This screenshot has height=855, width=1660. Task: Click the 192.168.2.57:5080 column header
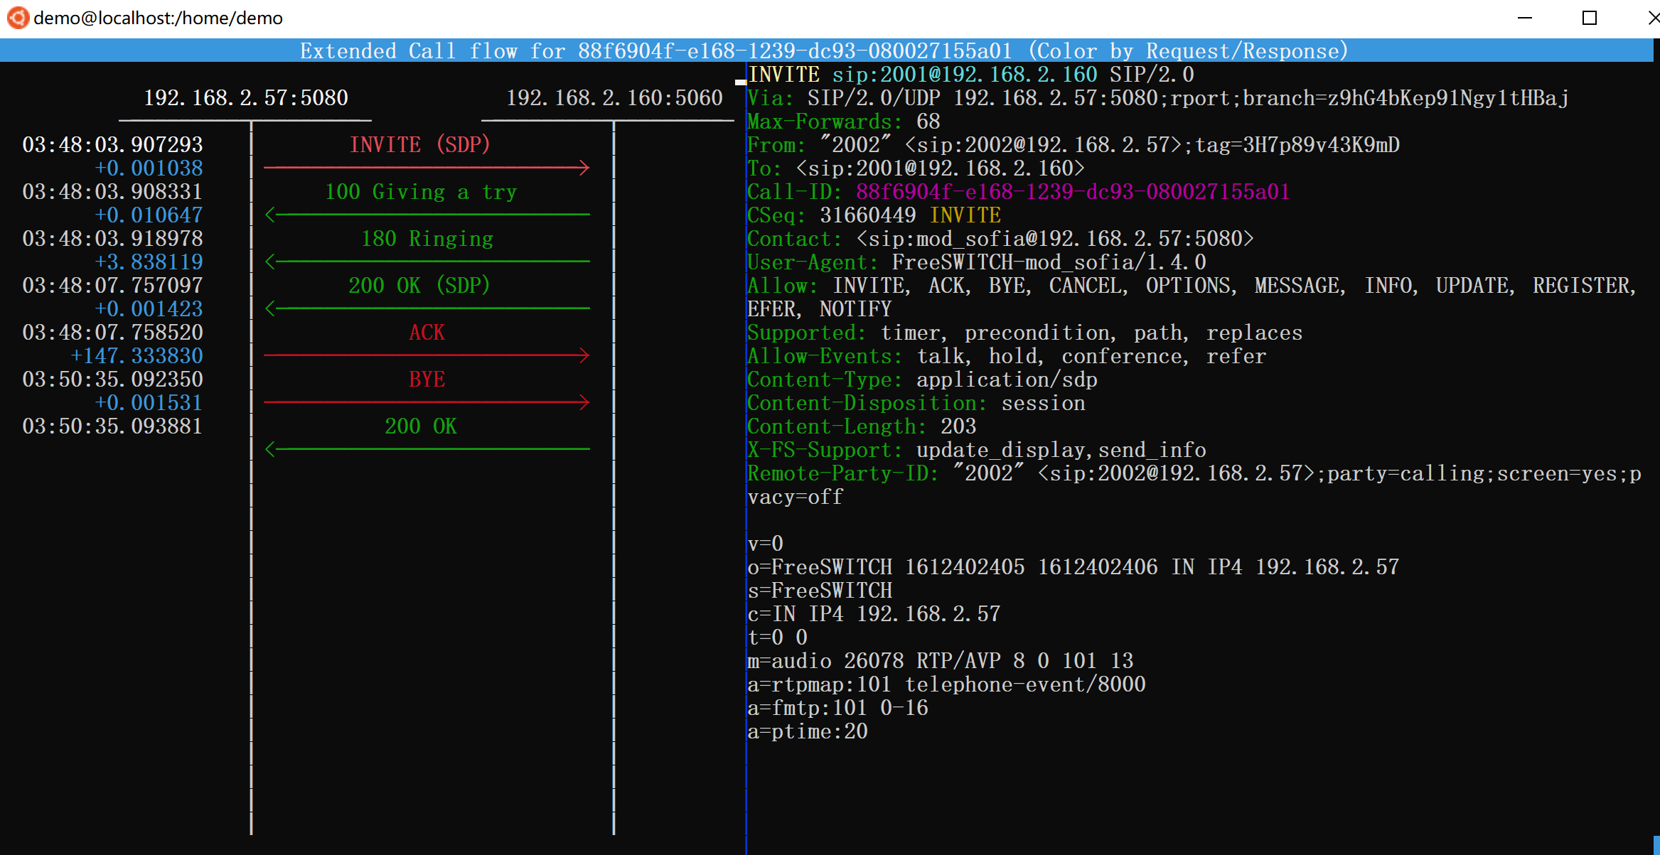click(246, 98)
